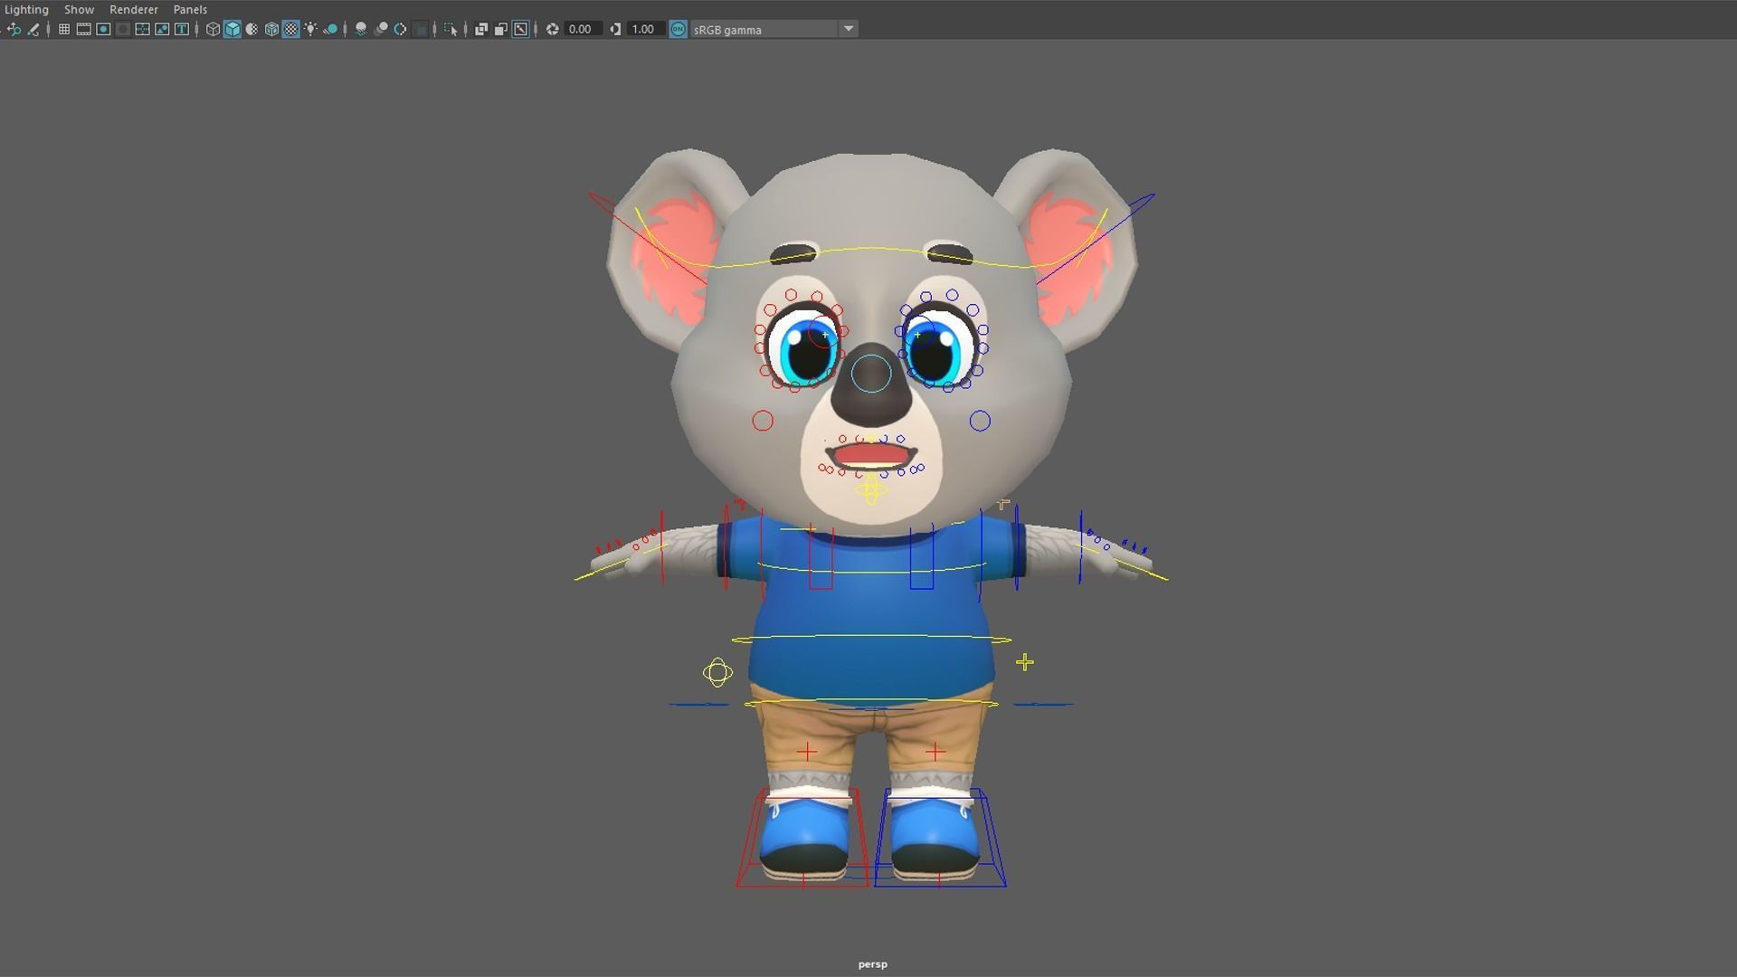Open the Renderer menu
Viewport: 1737px width, 977px height.
(133, 9)
